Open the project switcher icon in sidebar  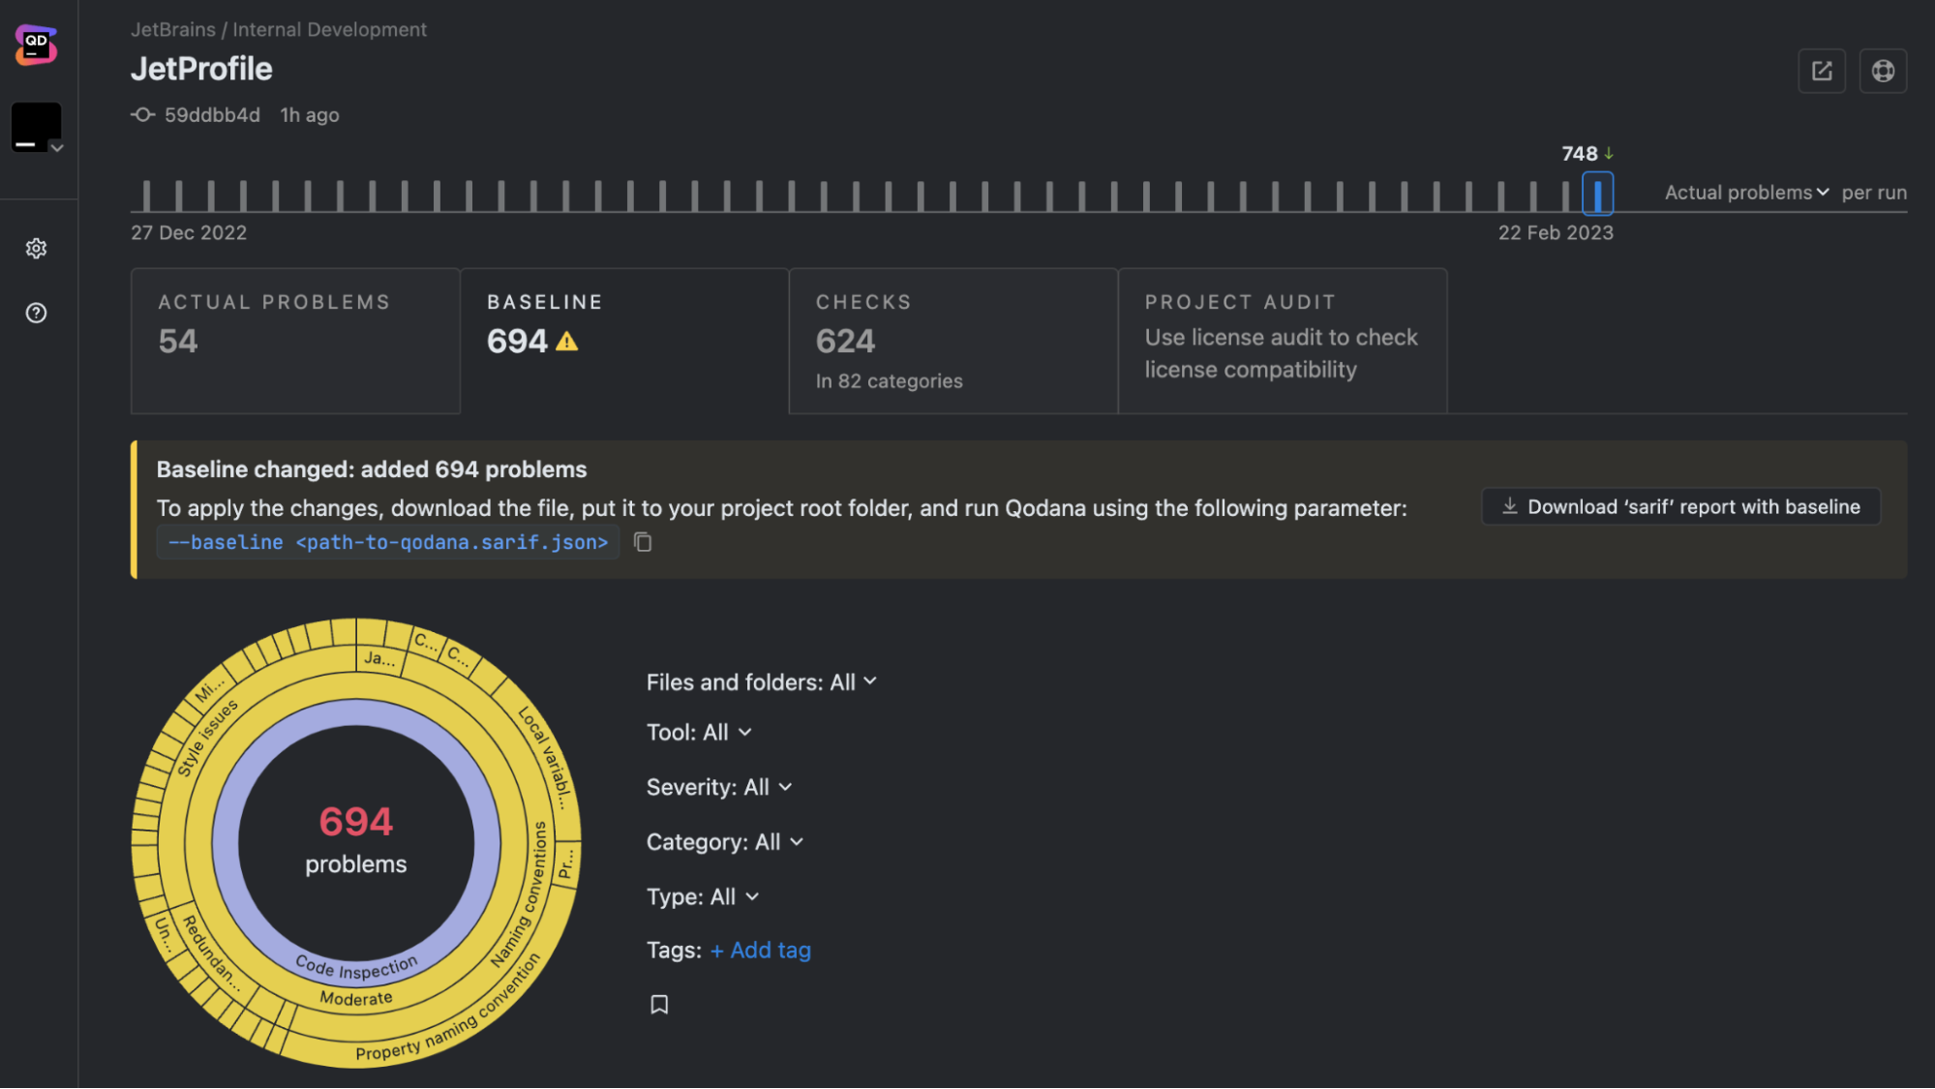[x=37, y=128]
